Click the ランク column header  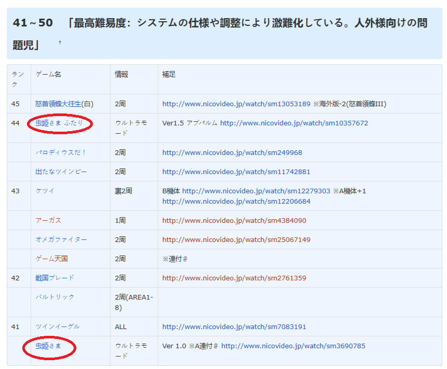tap(18, 79)
